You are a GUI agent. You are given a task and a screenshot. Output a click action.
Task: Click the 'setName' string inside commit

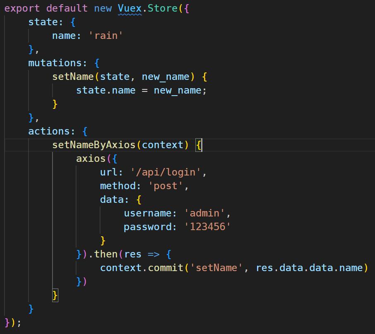(216, 267)
